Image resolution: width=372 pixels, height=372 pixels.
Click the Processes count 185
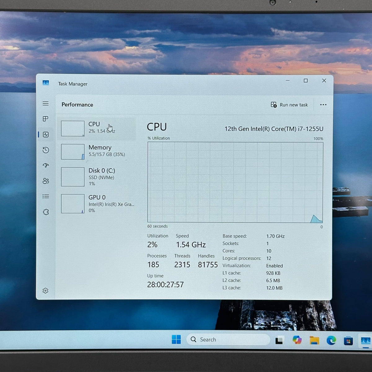point(153,264)
